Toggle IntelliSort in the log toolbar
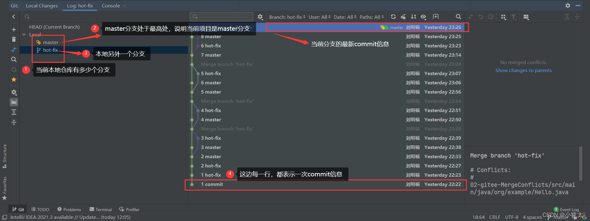The image size is (590, 221). (413, 17)
